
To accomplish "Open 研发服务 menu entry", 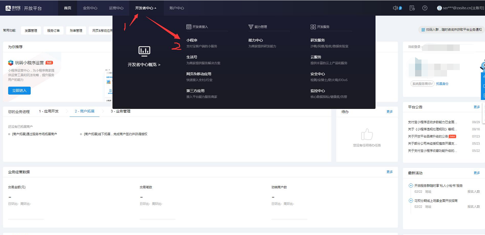I will pos(318,40).
